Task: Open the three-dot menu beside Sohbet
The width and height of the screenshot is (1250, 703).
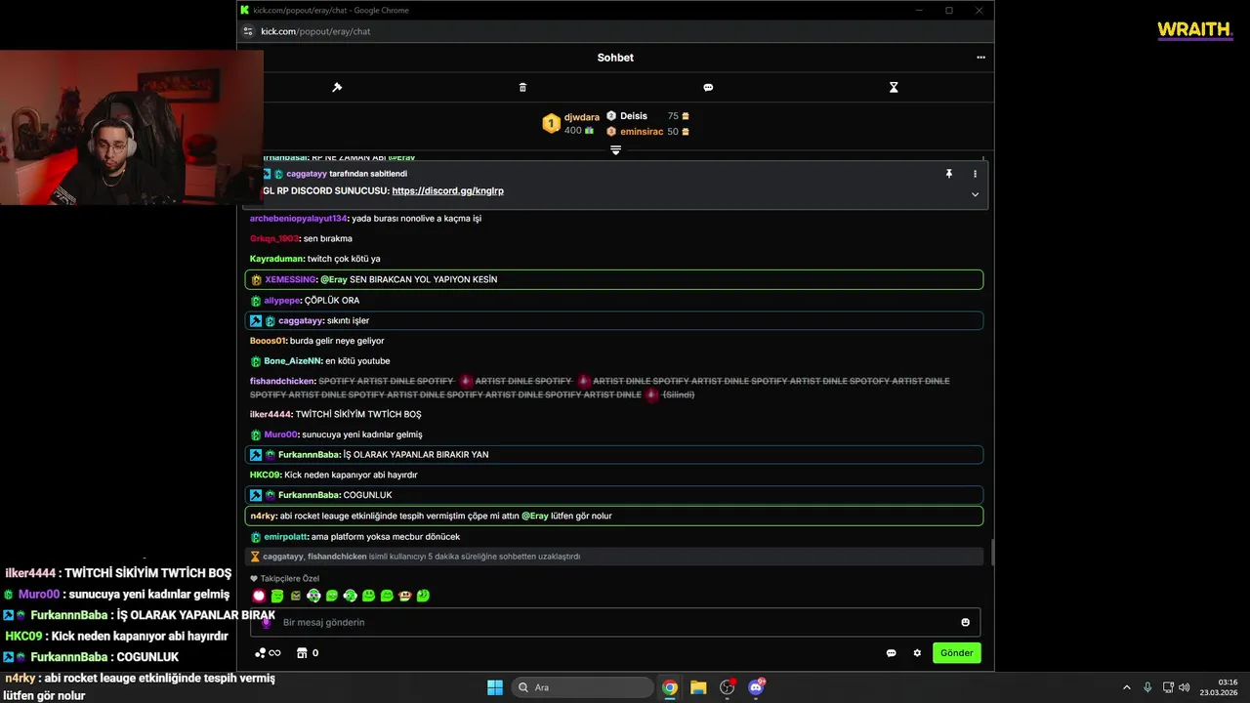Action: pos(980,58)
